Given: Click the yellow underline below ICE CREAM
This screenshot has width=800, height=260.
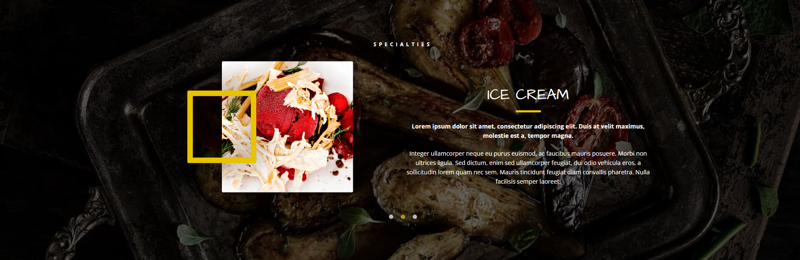Looking at the screenshot, I should point(528,111).
